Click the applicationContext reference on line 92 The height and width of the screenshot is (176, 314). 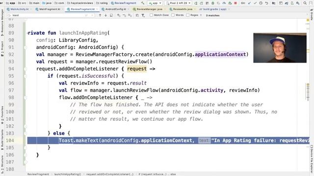(x=220, y=54)
